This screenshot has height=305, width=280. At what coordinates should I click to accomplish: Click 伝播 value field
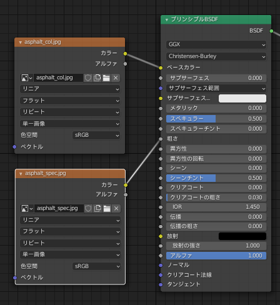pyautogui.click(x=216, y=217)
